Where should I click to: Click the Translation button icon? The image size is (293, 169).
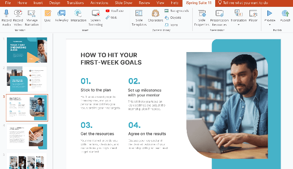(x=239, y=13)
